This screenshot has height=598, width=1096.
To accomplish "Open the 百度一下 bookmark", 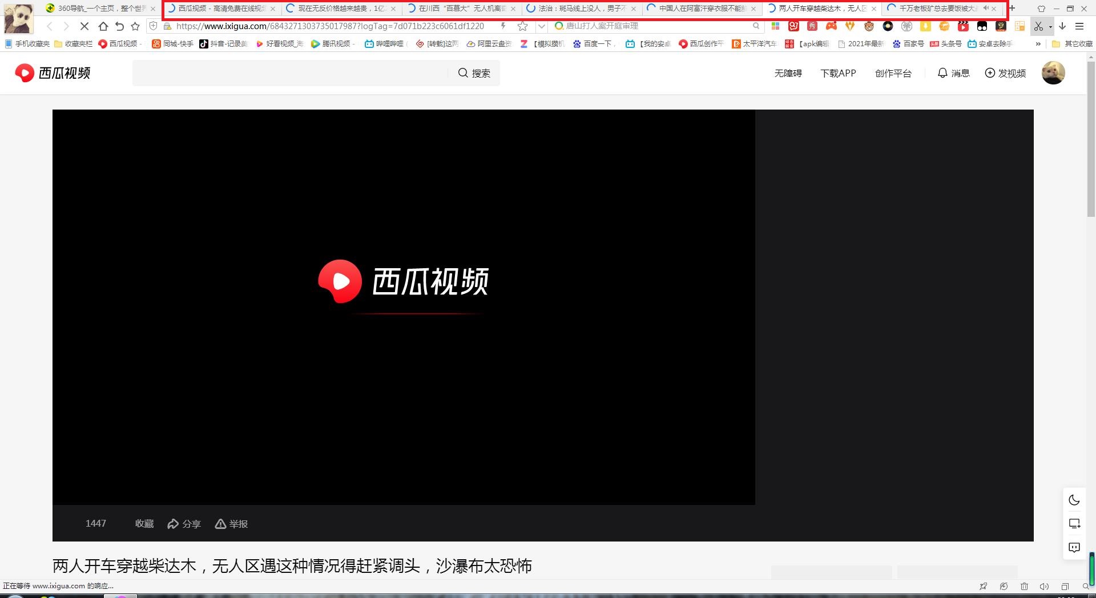I will [595, 44].
